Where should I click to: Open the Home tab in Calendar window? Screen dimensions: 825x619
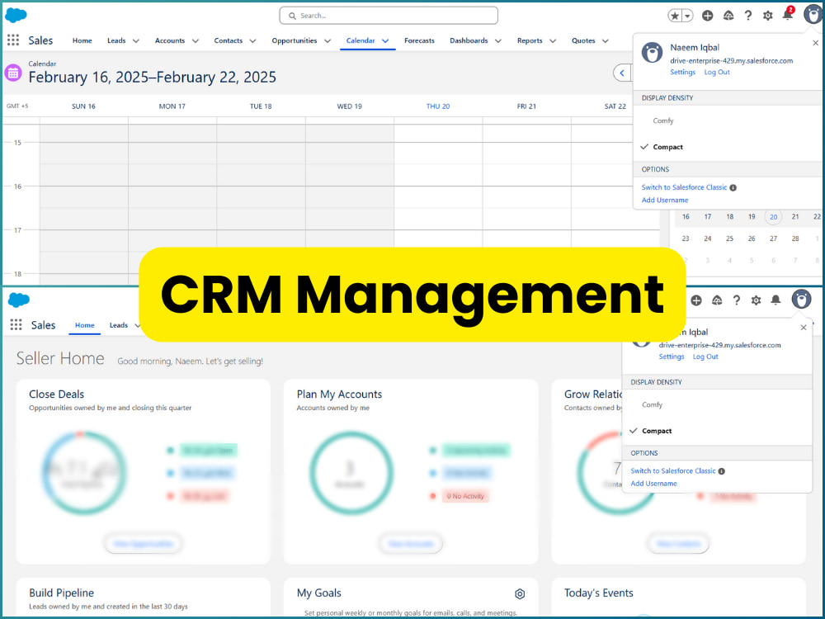tap(82, 40)
